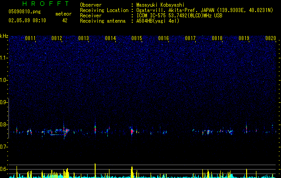Select the A504HB(yagi 4el) antenna text

tap(158, 21)
